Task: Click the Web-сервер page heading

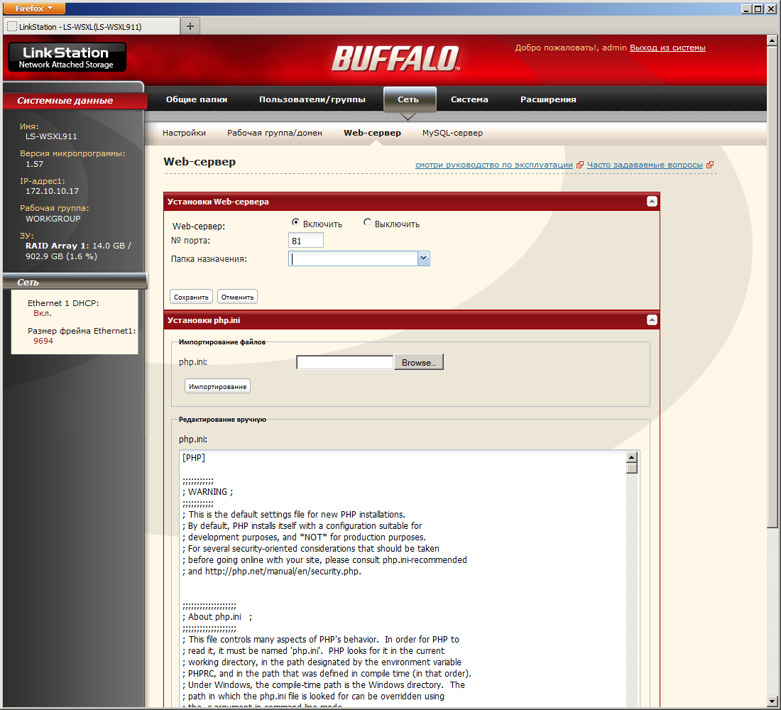Action: click(x=200, y=161)
